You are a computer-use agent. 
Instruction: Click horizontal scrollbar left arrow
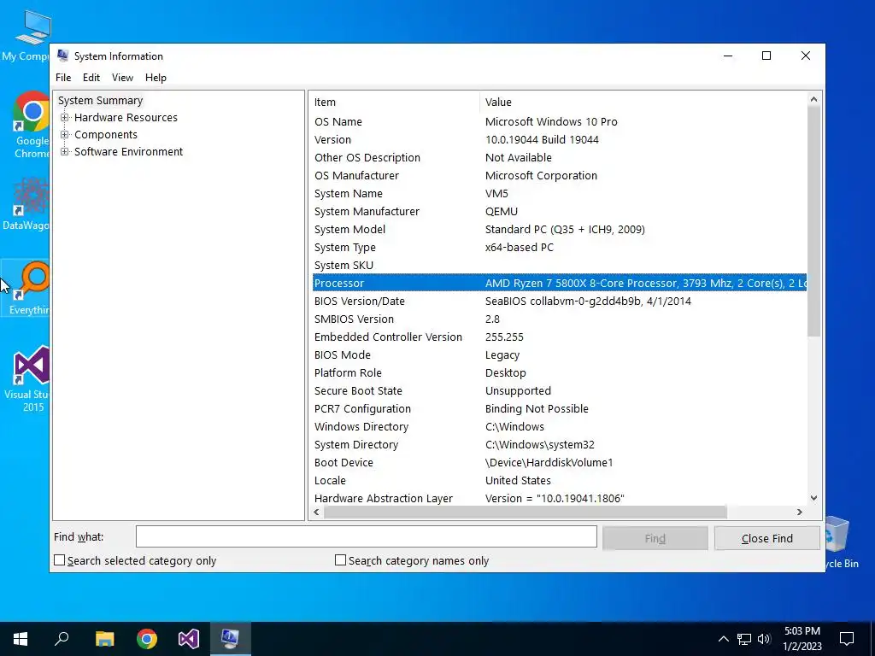click(x=317, y=512)
